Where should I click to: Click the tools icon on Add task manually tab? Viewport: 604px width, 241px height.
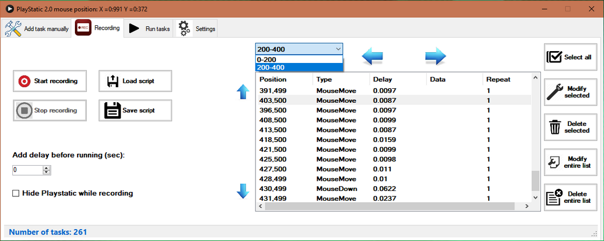coord(13,29)
